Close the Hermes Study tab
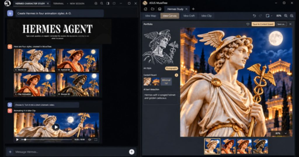The height and width of the screenshot is (157, 299). click(x=187, y=9)
